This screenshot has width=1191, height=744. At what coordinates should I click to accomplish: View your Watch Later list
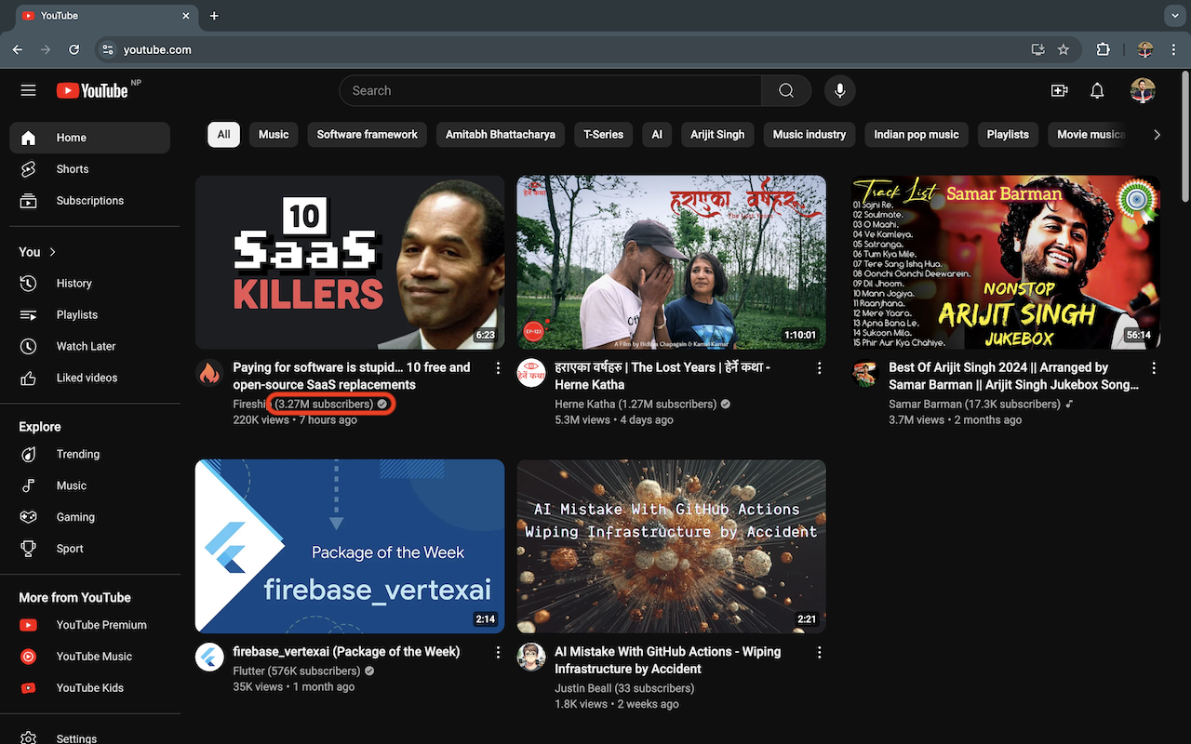[85, 346]
